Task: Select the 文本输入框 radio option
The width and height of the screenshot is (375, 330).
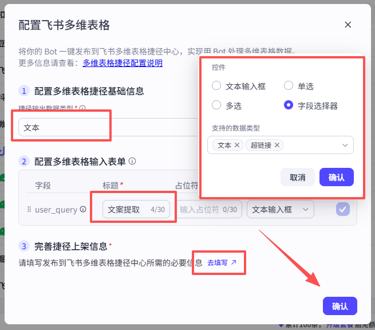Action: 216,86
